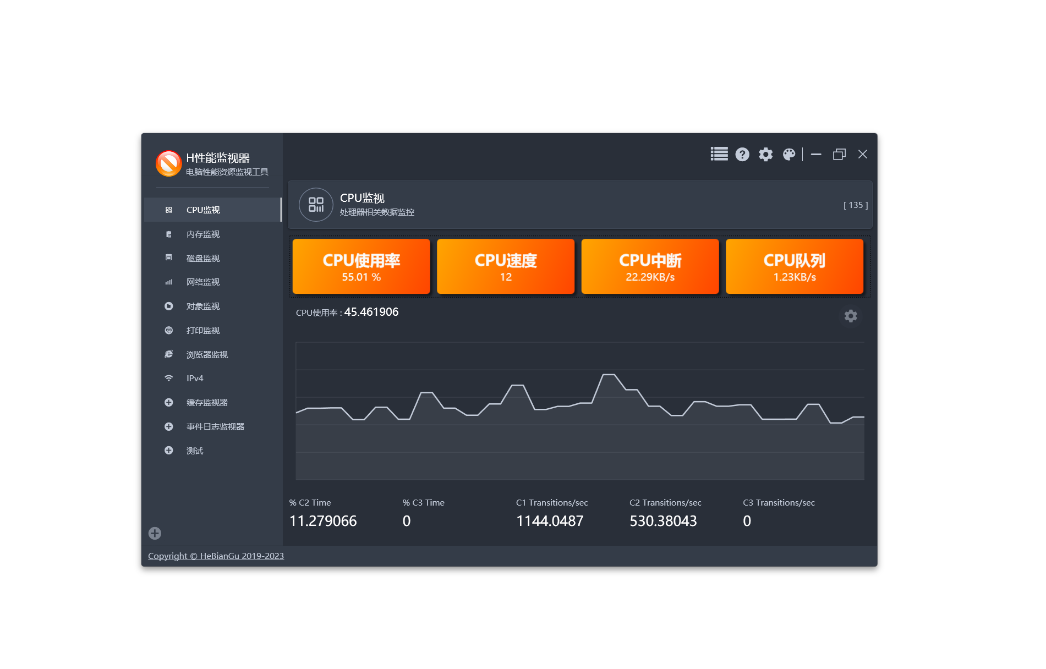
Task: Click the chart settings gear icon
Action: coord(851,316)
